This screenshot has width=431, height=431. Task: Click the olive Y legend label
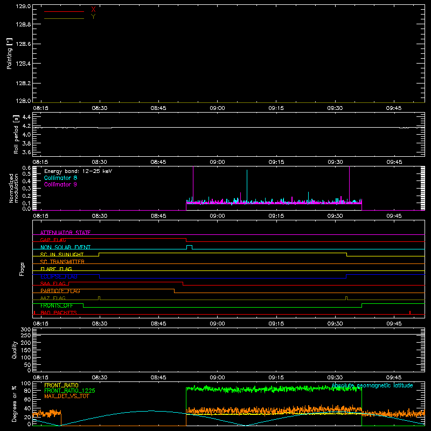pos(93,17)
